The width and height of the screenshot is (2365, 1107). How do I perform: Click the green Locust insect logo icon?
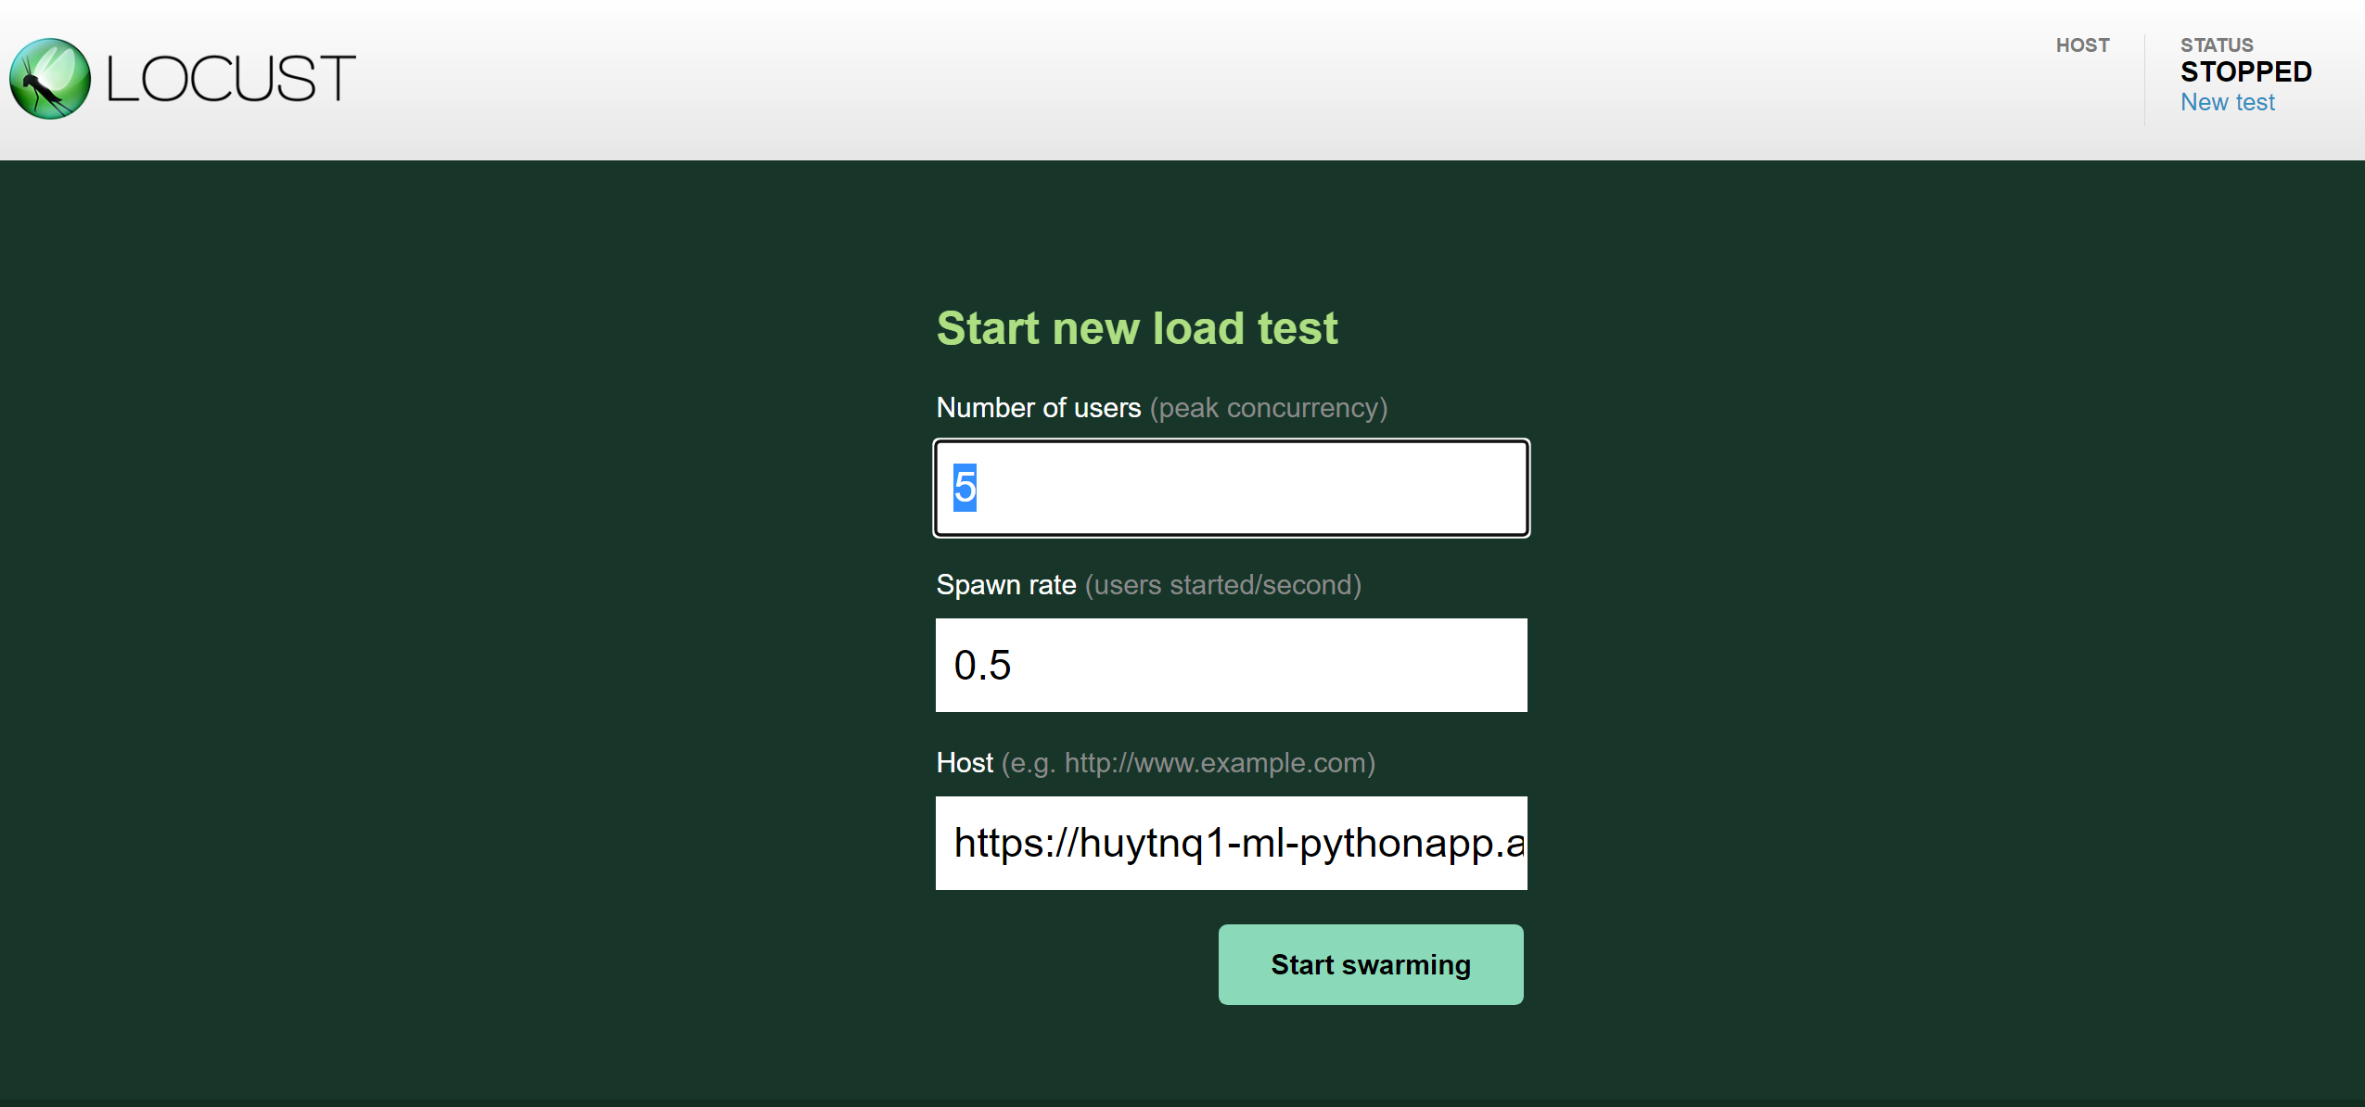click(50, 79)
